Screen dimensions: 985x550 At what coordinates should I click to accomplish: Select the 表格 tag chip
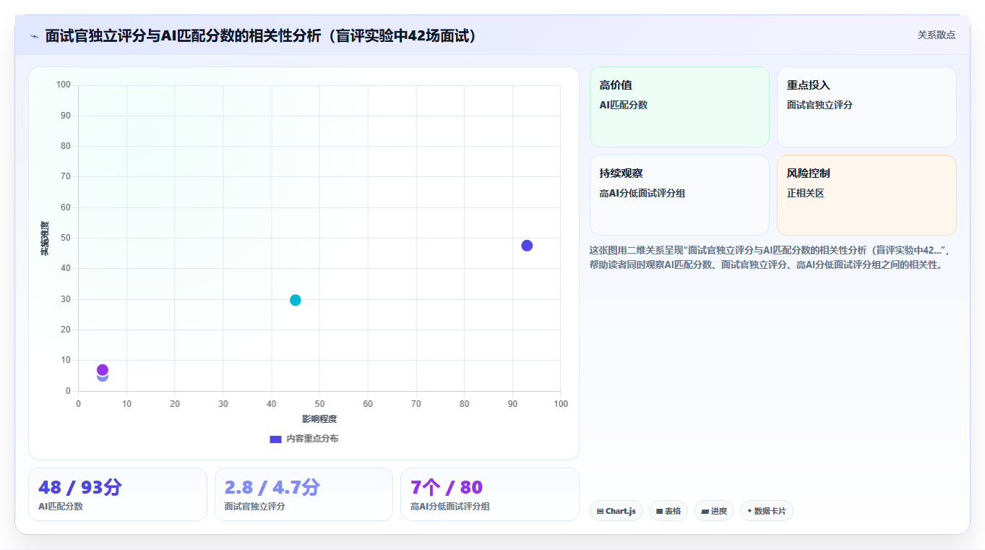pyautogui.click(x=668, y=511)
